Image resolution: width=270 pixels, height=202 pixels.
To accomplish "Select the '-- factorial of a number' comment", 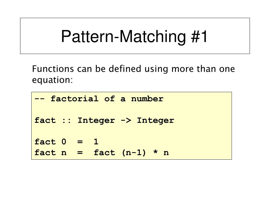I will click(x=99, y=99).
